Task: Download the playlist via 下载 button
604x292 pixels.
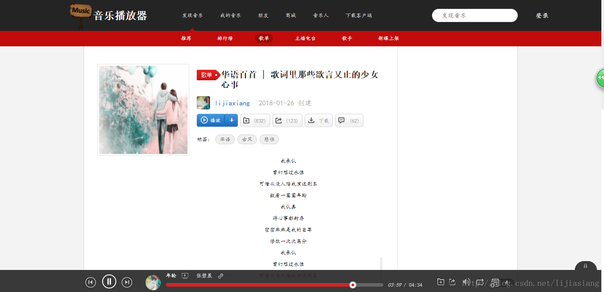Action: tap(319, 120)
